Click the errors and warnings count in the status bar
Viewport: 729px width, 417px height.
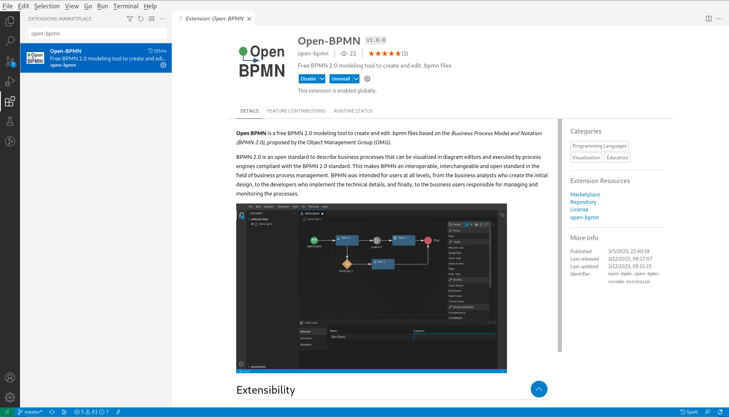point(91,412)
